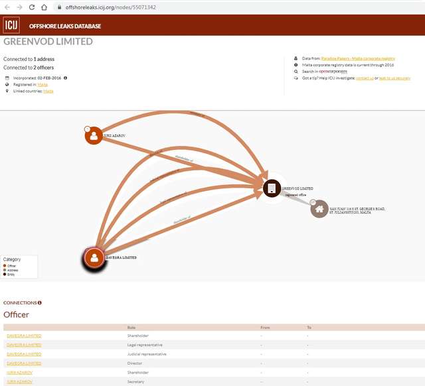Select the DAVEGRA LIMITED officer node

click(x=95, y=257)
